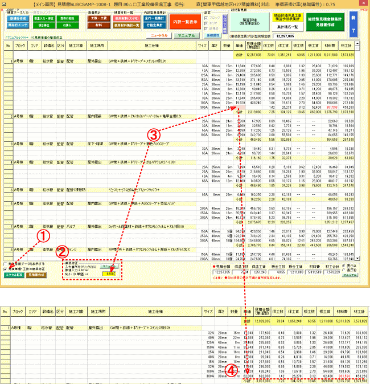Click the blue 終了 exit button
This screenshot has height=384, width=370.
(353, 24)
